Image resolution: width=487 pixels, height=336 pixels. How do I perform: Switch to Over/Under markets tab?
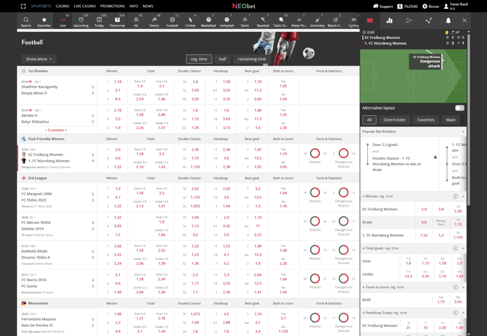(394, 119)
